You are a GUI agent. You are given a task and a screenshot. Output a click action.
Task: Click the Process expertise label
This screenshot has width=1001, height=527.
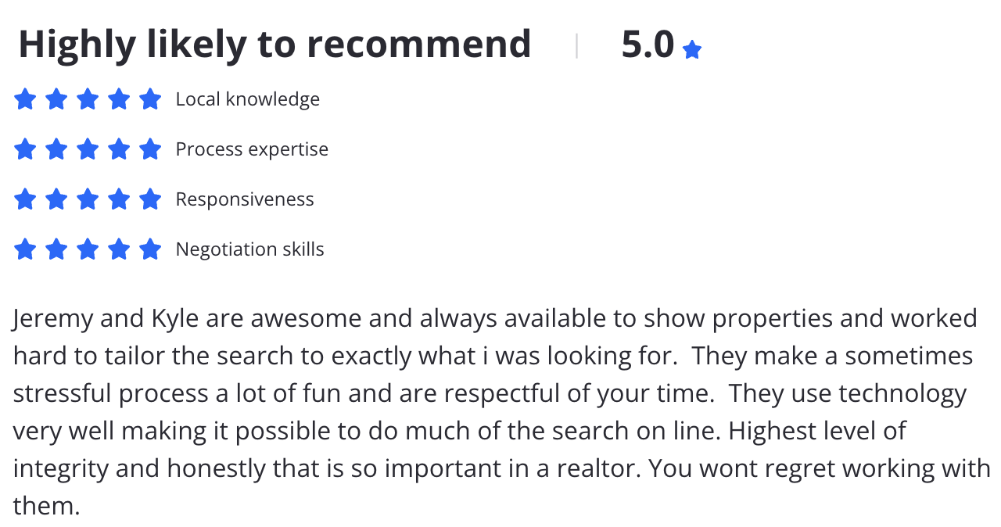252,149
